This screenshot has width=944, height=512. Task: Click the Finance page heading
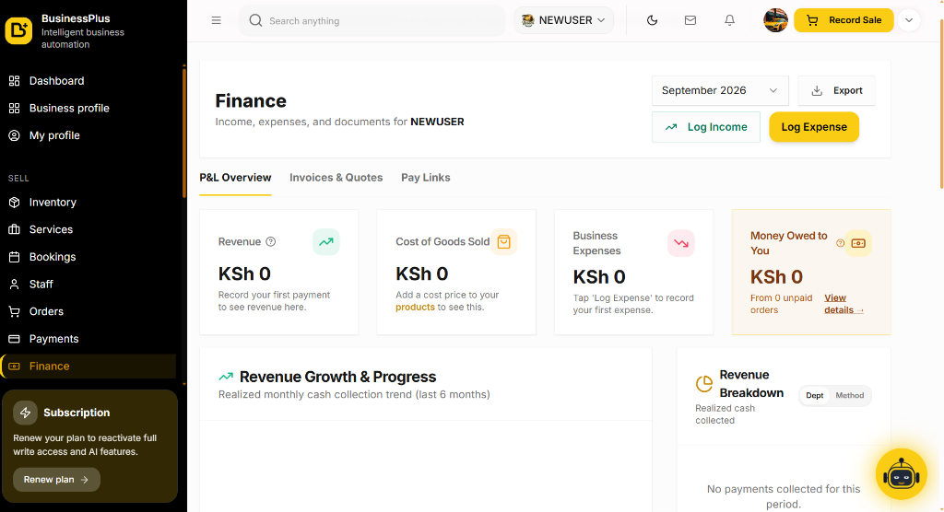tap(251, 100)
